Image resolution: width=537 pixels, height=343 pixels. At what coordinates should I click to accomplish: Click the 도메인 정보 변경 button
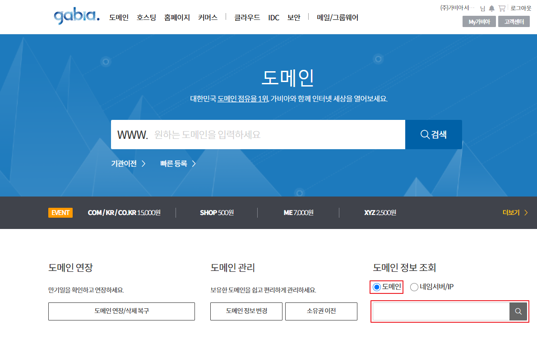pyautogui.click(x=246, y=311)
